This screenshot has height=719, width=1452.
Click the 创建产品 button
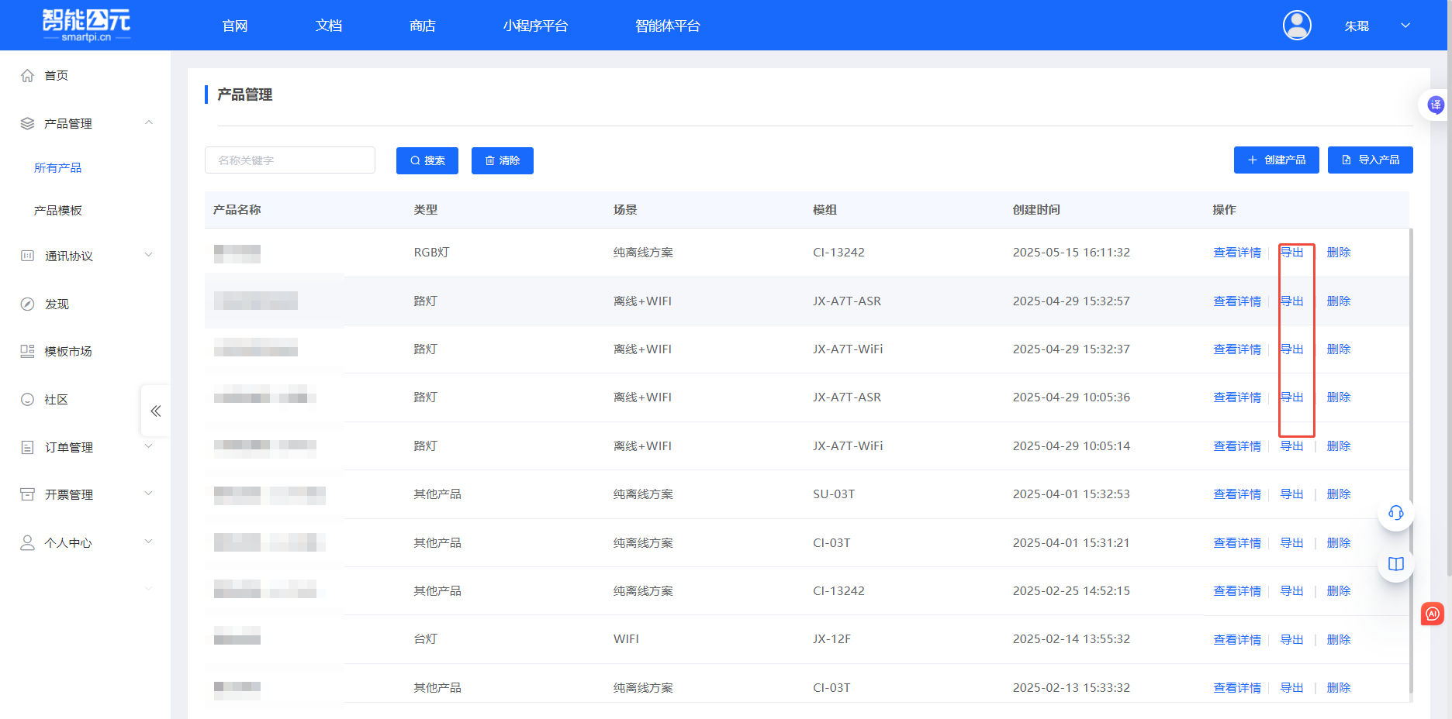point(1276,160)
